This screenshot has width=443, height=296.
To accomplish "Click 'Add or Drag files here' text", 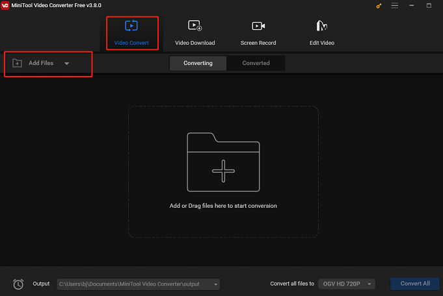I will 223,206.
